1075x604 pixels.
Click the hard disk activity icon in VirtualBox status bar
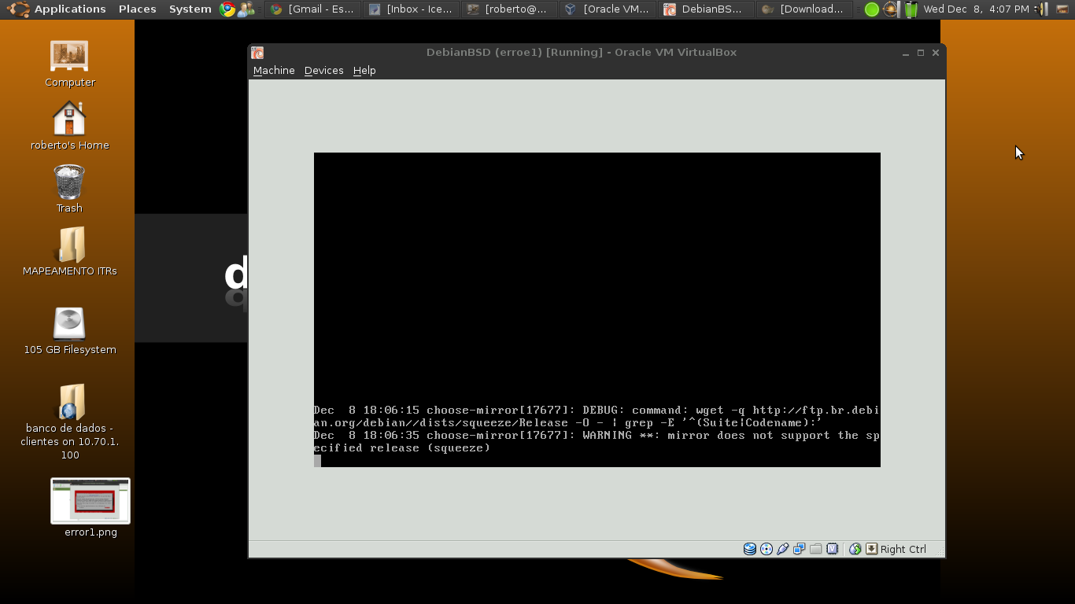pyautogui.click(x=750, y=549)
